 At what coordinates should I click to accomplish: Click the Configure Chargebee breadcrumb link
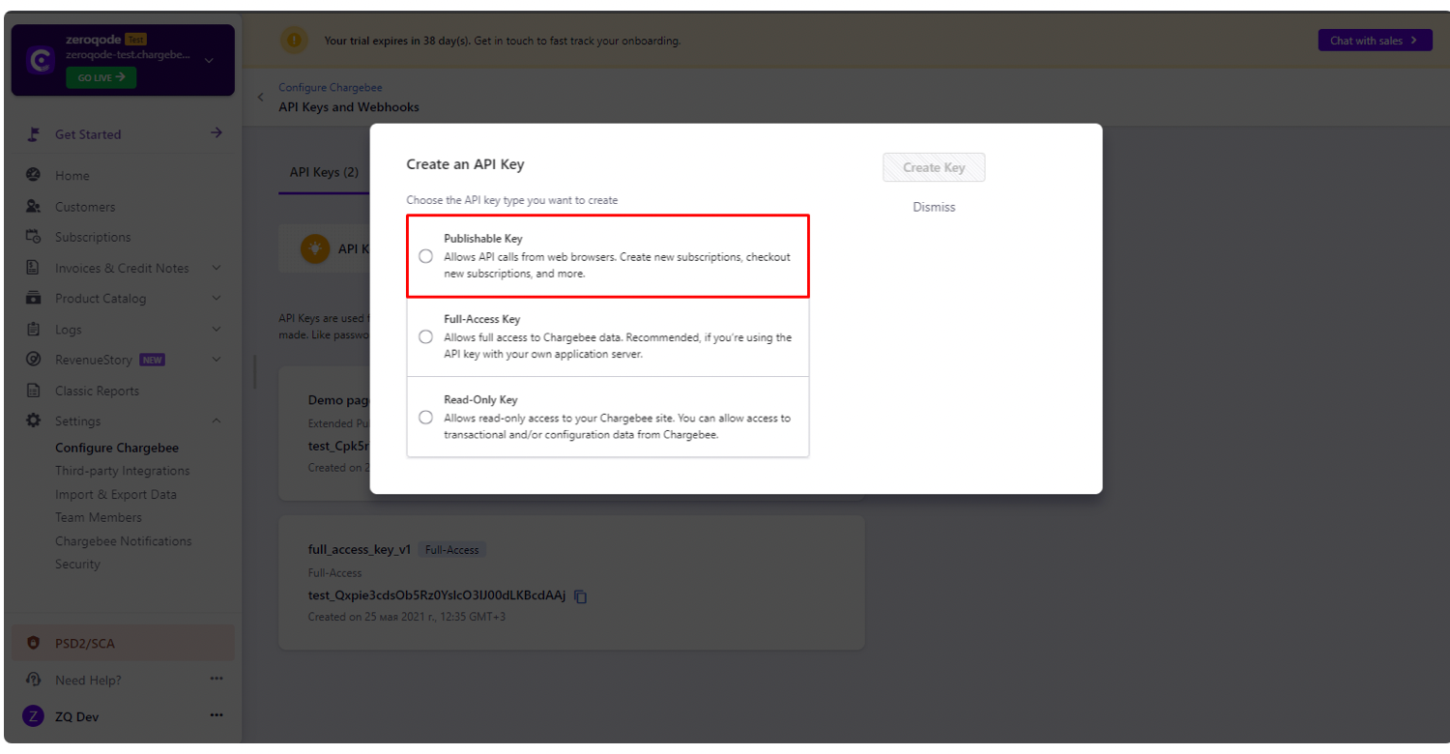click(x=330, y=88)
